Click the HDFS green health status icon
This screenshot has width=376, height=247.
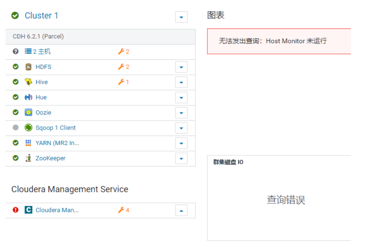[x=16, y=67]
